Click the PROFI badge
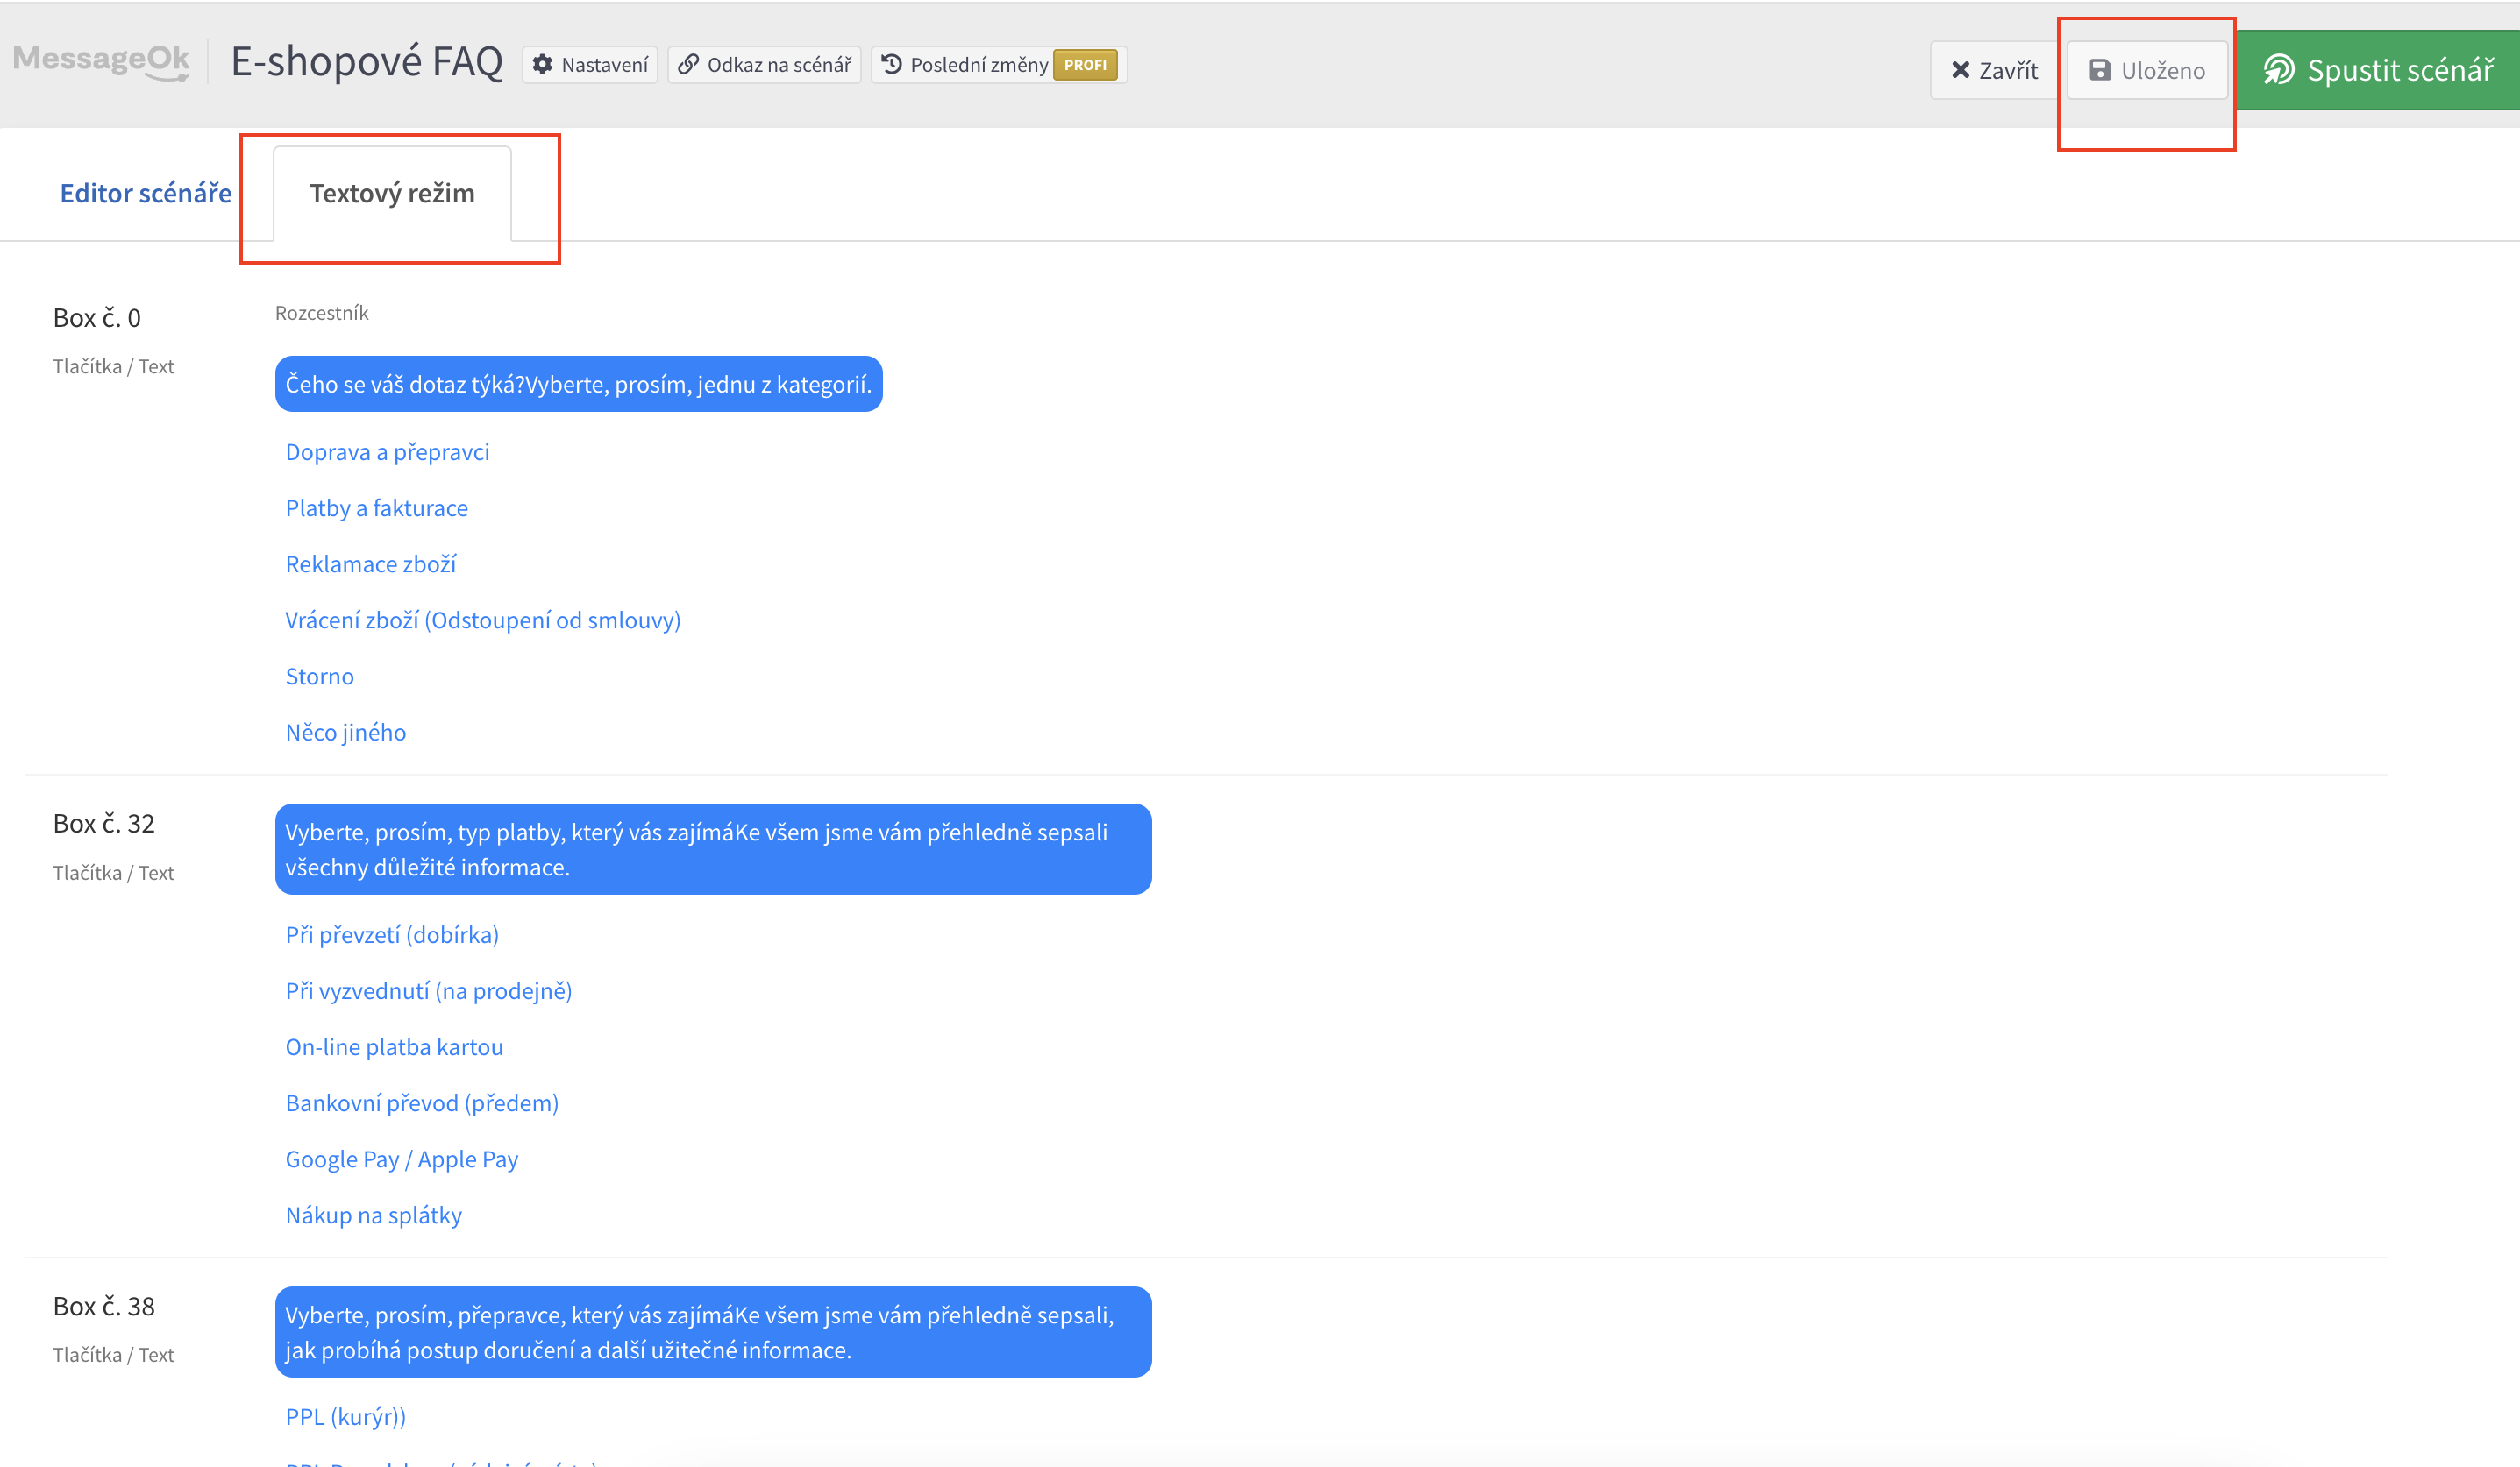This screenshot has width=2520, height=1467. tap(1085, 65)
